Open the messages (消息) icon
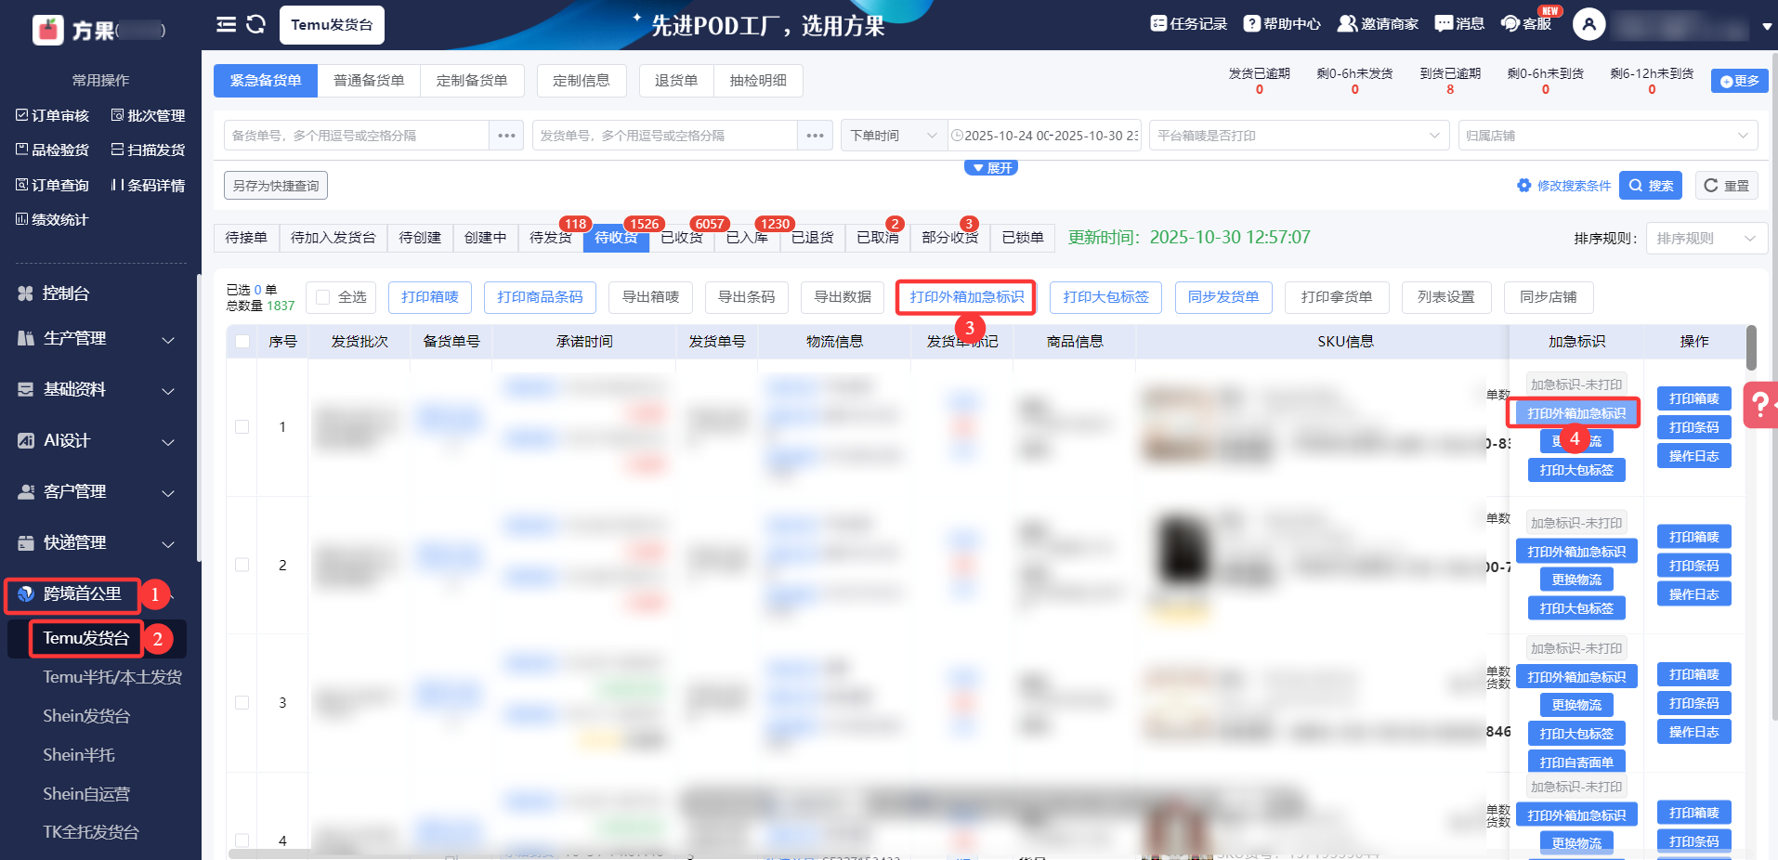This screenshot has height=860, width=1778. click(x=1444, y=23)
